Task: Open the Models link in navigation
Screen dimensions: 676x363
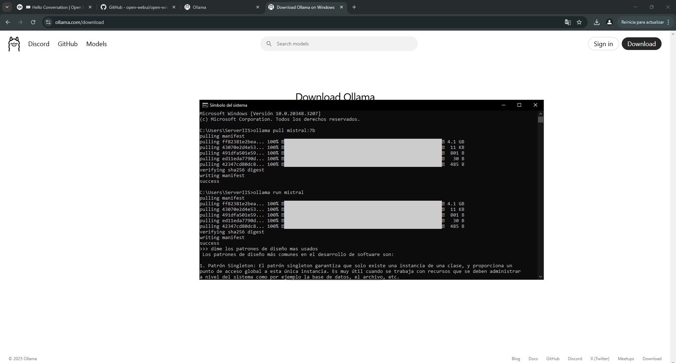Action: point(96,44)
